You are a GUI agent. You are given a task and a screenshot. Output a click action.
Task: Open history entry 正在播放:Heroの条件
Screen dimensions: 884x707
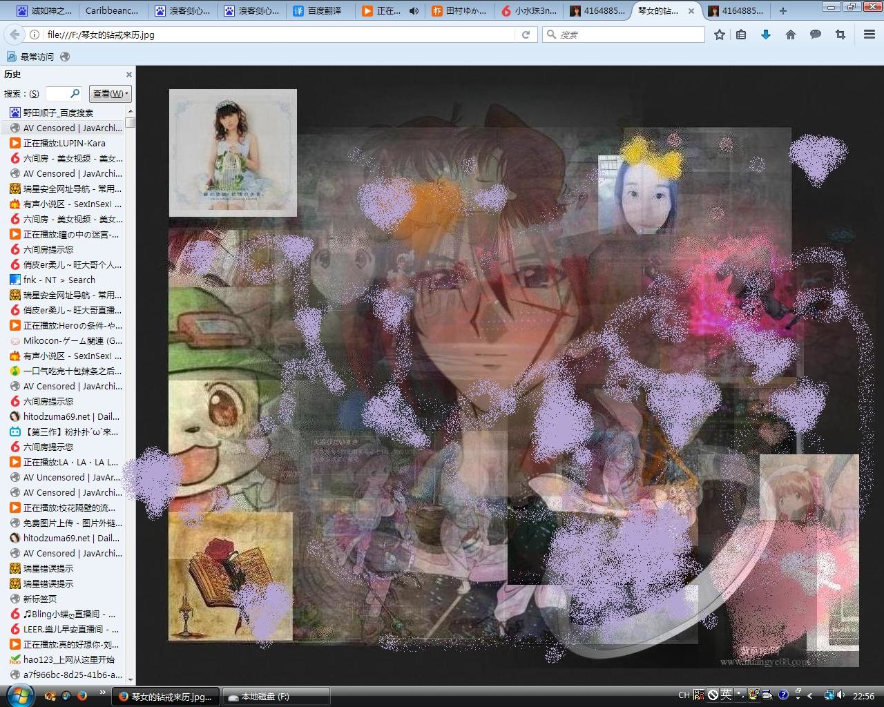[x=63, y=325]
